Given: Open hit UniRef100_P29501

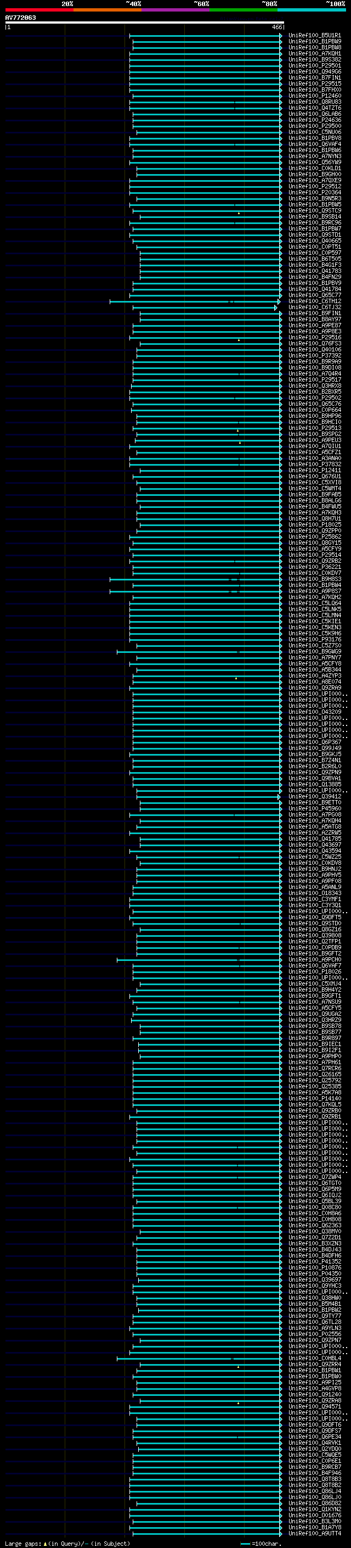Looking at the screenshot, I should (314, 66).
